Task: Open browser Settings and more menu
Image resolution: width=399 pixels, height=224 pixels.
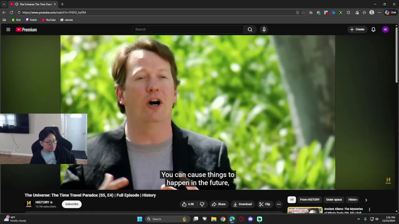Action: (x=379, y=12)
